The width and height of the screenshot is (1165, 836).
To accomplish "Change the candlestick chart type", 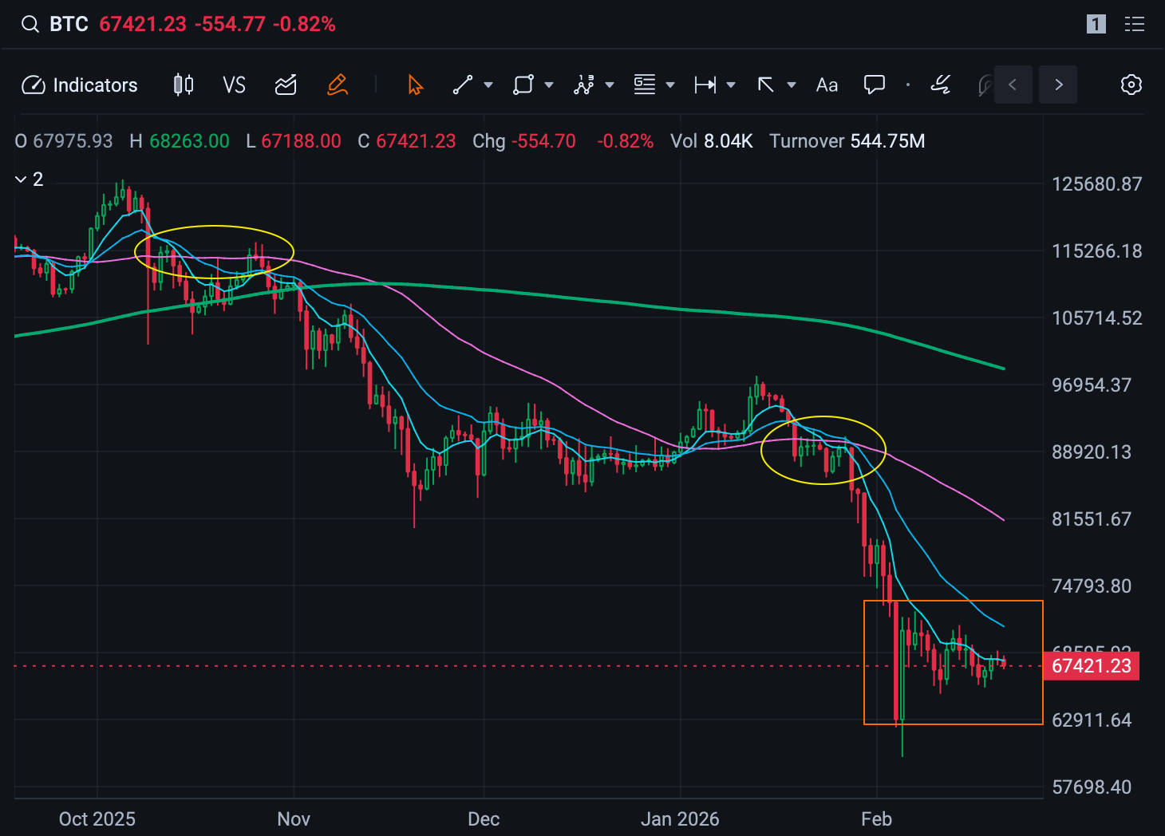I will (x=184, y=85).
